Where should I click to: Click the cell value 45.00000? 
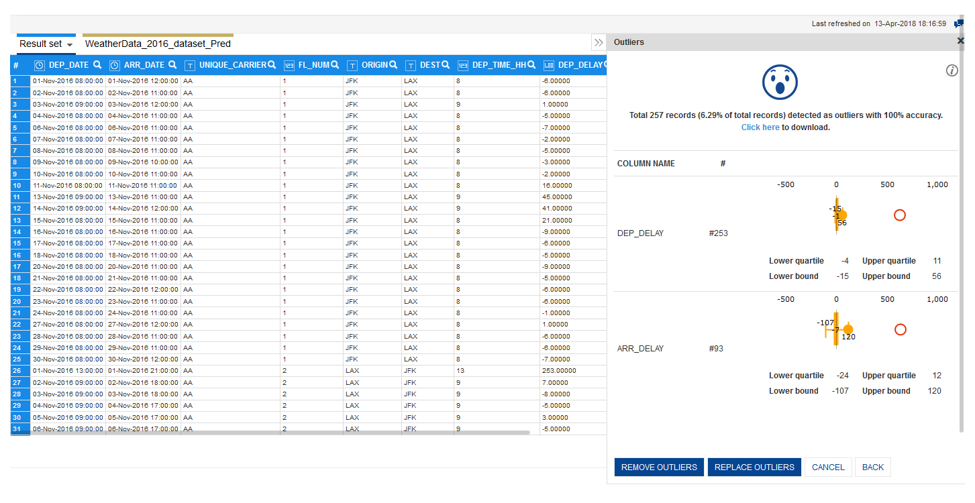pyautogui.click(x=557, y=197)
